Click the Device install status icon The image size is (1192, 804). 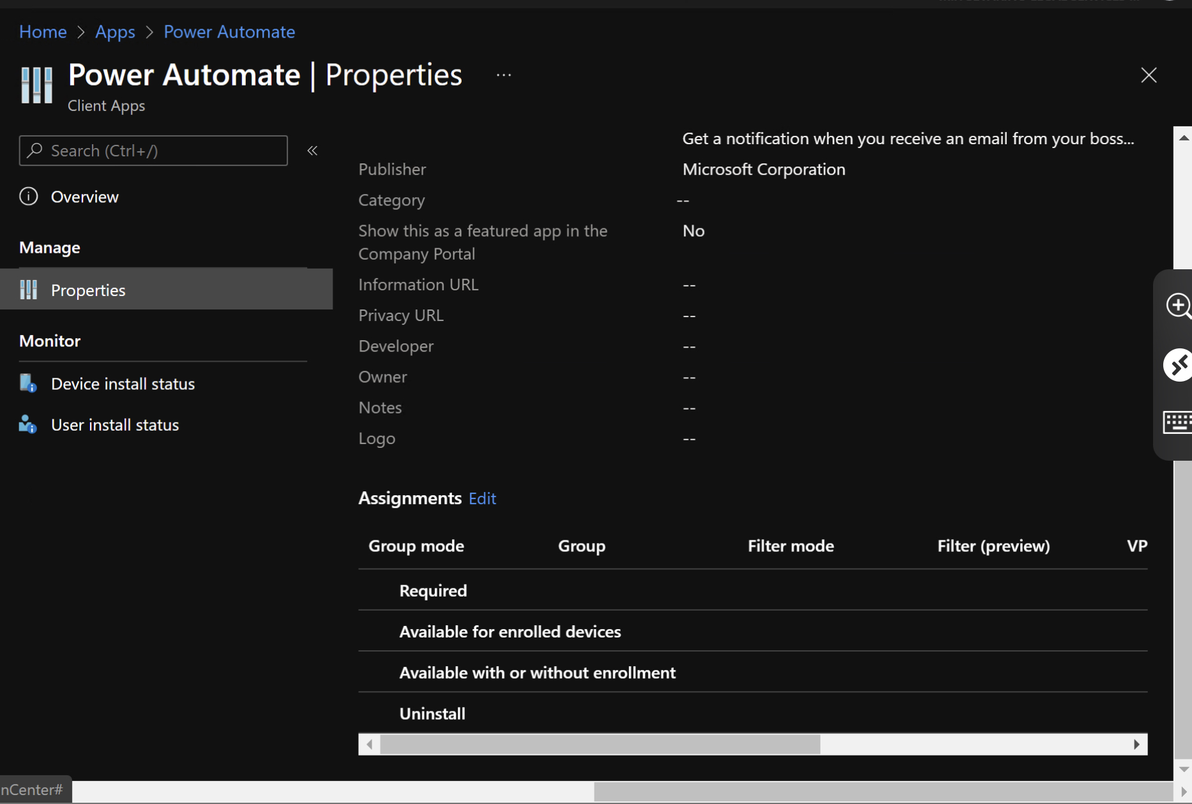[x=28, y=383]
